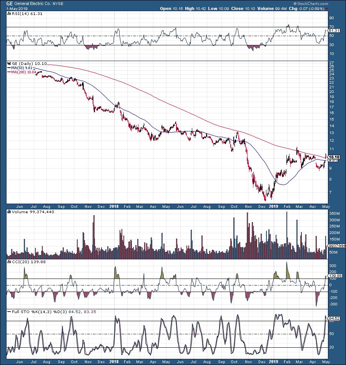Click the CCI(20) 139.88 panel label
346x365 pixels.
(x=29, y=262)
